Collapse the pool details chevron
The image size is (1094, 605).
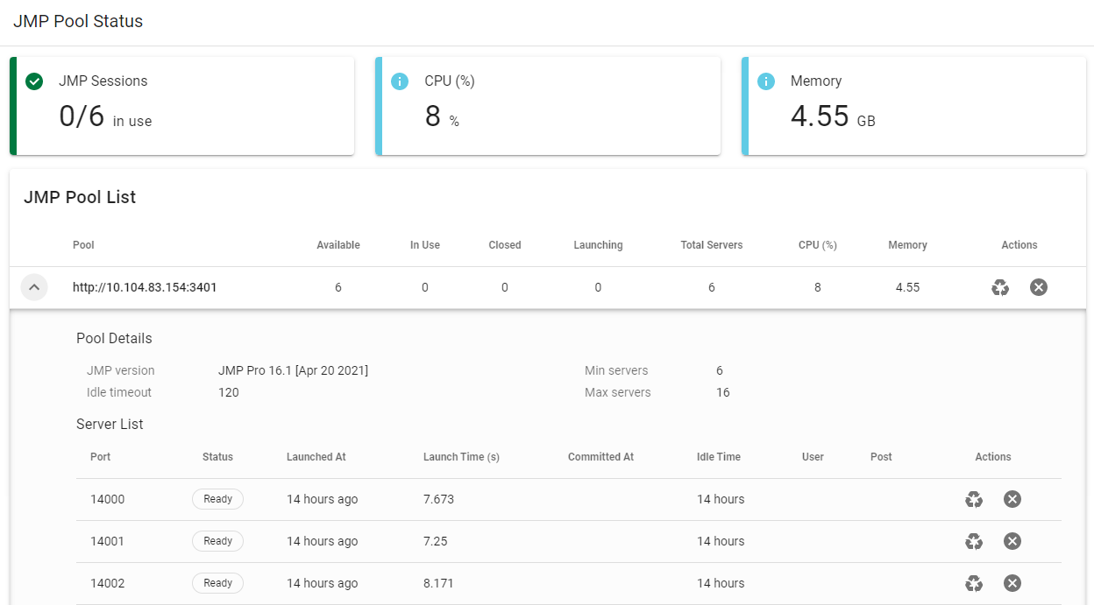click(x=34, y=287)
